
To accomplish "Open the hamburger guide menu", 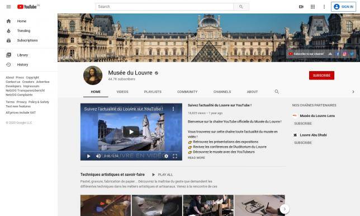I will (x=8, y=7).
